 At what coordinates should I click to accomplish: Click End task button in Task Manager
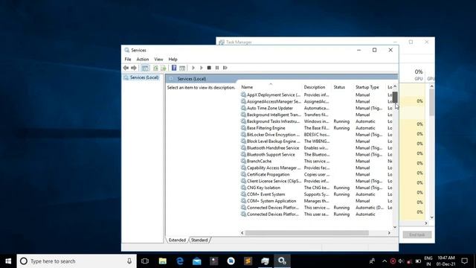416,235
